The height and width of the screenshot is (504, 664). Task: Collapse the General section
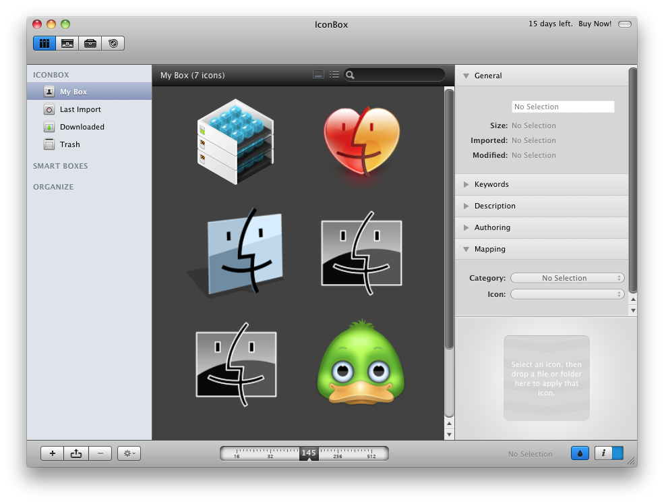point(466,76)
